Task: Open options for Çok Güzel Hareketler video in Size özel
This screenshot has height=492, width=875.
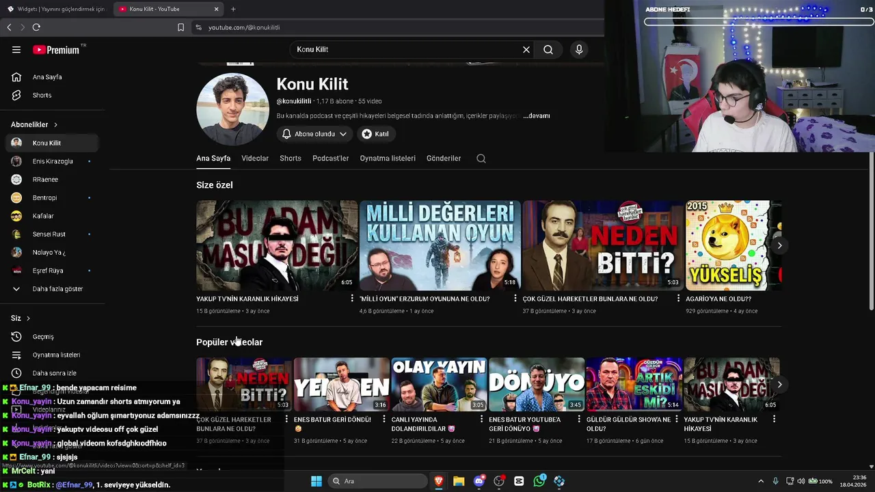Action: tap(678, 299)
